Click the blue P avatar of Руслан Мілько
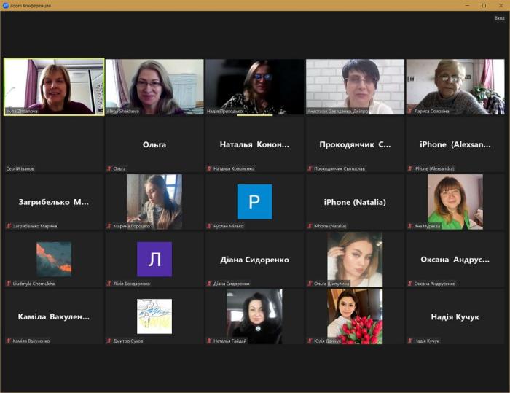The width and height of the screenshot is (510, 393). coord(254,201)
